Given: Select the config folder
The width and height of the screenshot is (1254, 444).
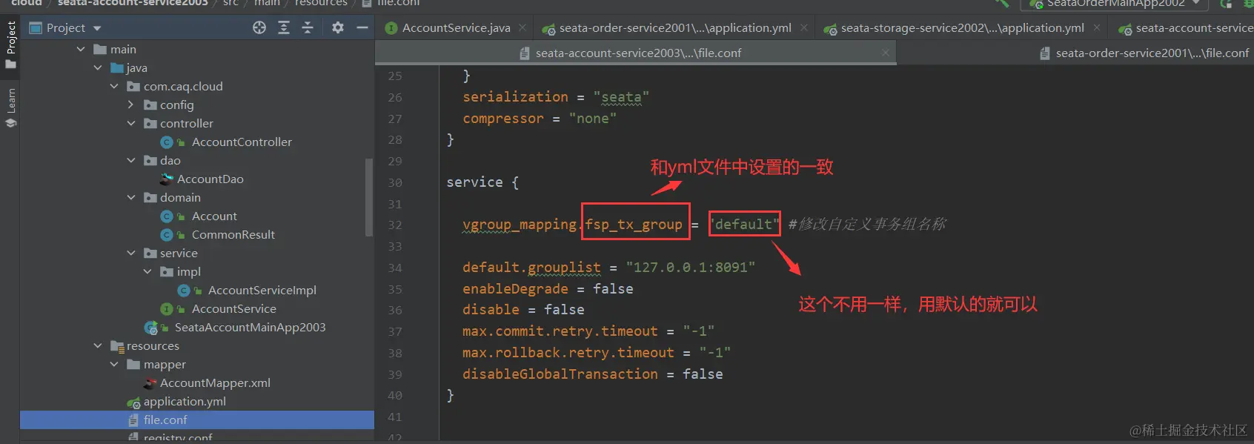Looking at the screenshot, I should [x=176, y=105].
